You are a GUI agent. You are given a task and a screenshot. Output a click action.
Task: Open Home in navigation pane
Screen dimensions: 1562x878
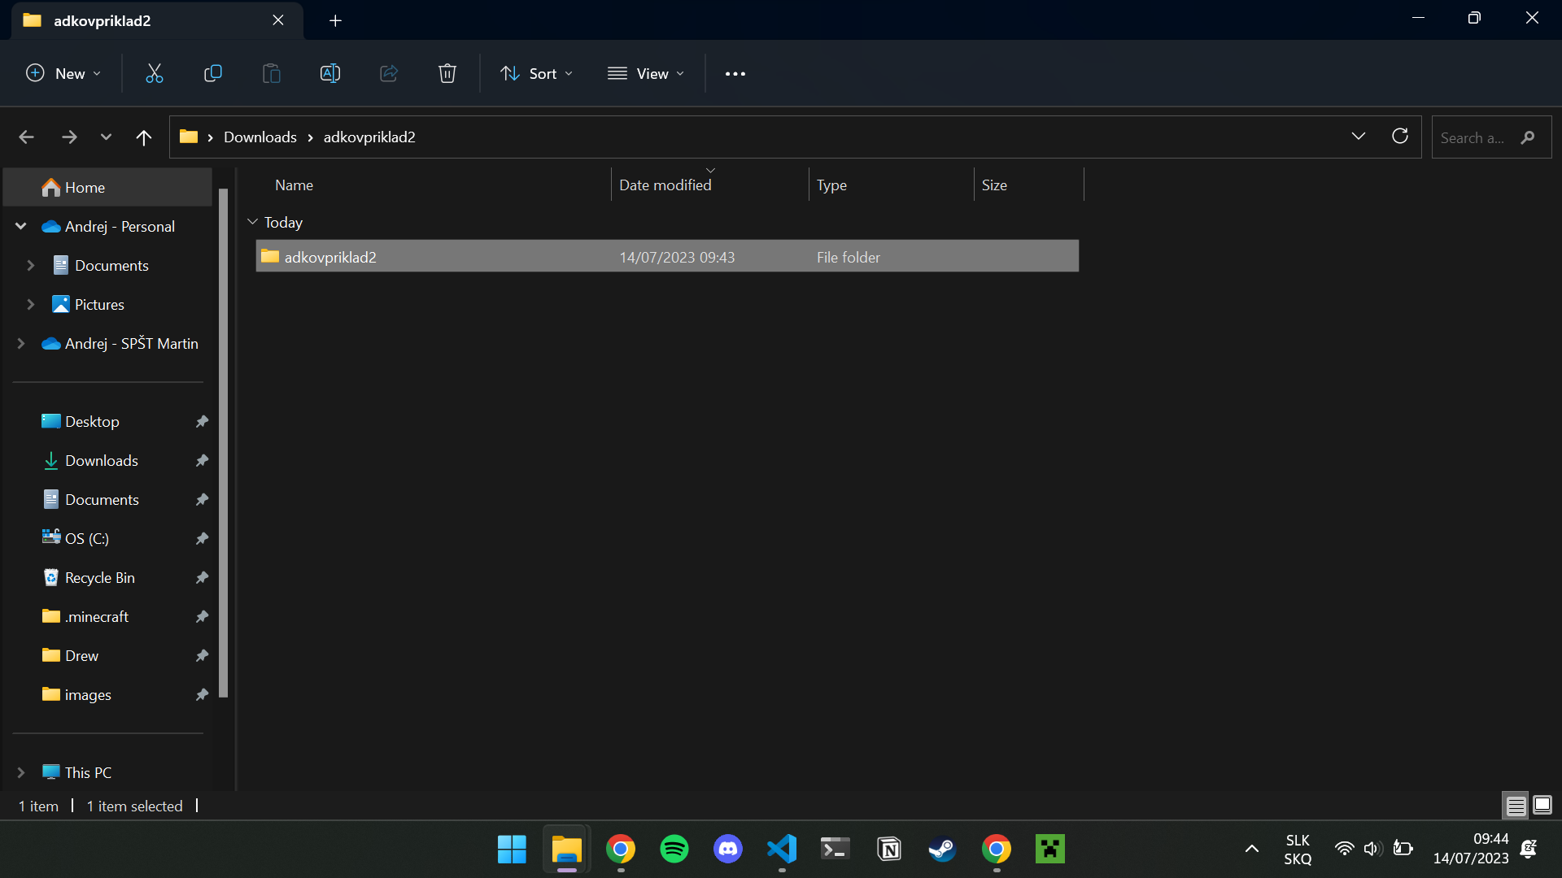click(x=108, y=187)
